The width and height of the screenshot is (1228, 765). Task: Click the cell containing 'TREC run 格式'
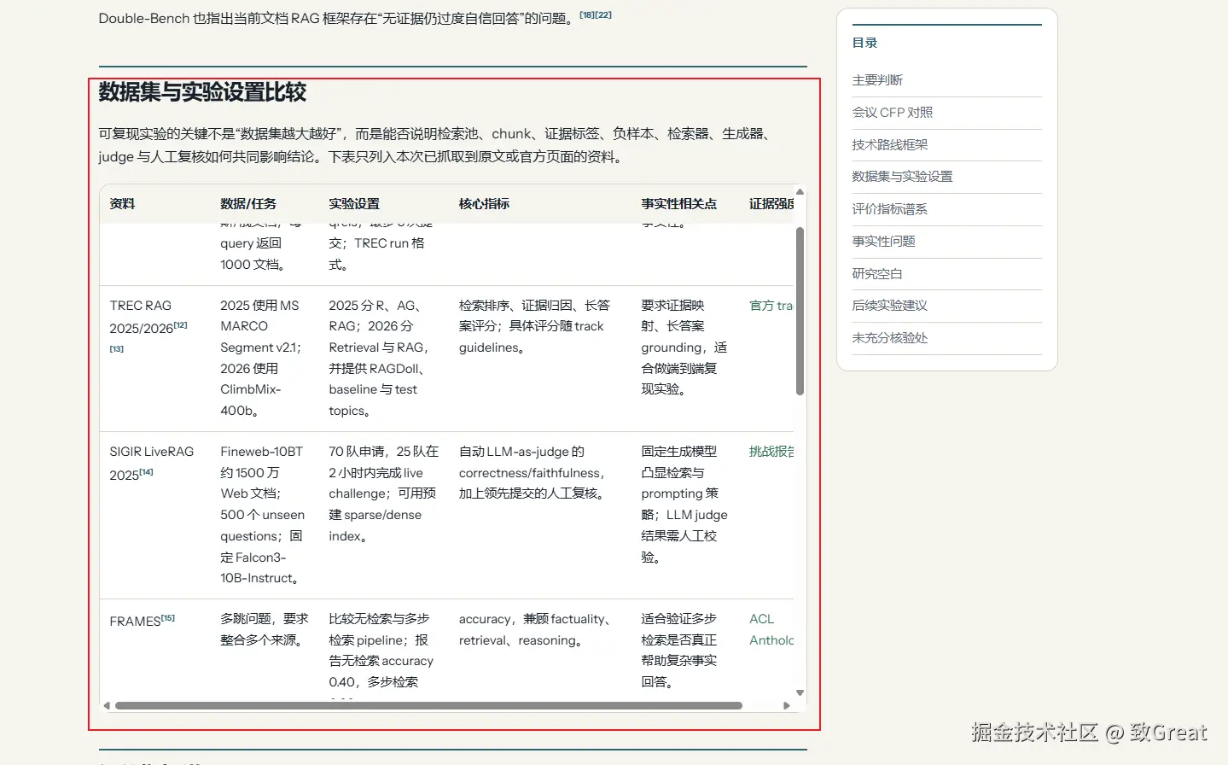tap(383, 254)
